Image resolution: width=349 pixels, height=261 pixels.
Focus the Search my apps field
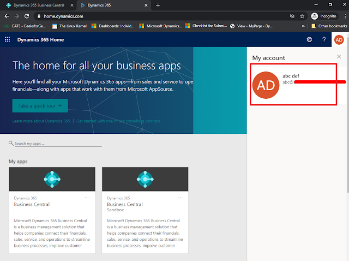(x=58, y=144)
